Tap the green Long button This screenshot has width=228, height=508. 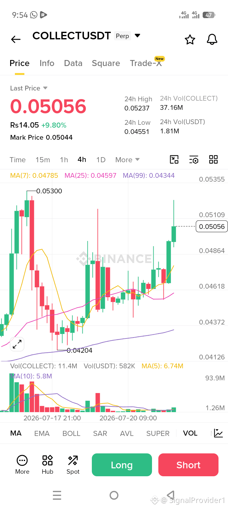click(122, 465)
